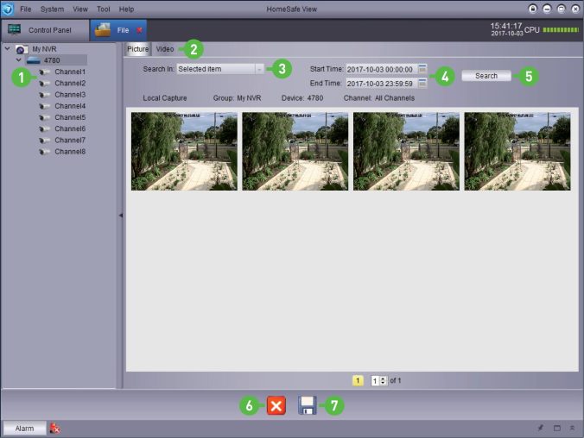
Task: Switch to the Video tab
Action: (164, 49)
